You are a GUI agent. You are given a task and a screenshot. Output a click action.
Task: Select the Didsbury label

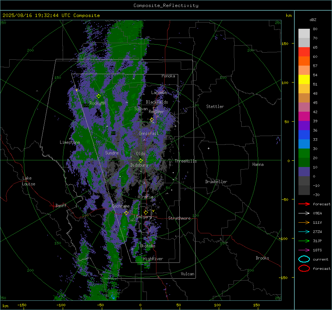tap(139, 165)
